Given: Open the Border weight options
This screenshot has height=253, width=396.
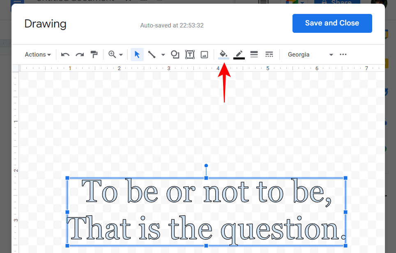Looking at the screenshot, I should point(254,55).
